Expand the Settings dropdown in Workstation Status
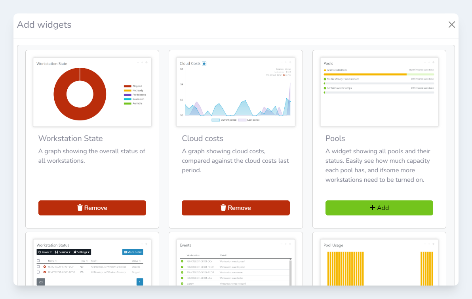The image size is (472, 299). point(82,252)
